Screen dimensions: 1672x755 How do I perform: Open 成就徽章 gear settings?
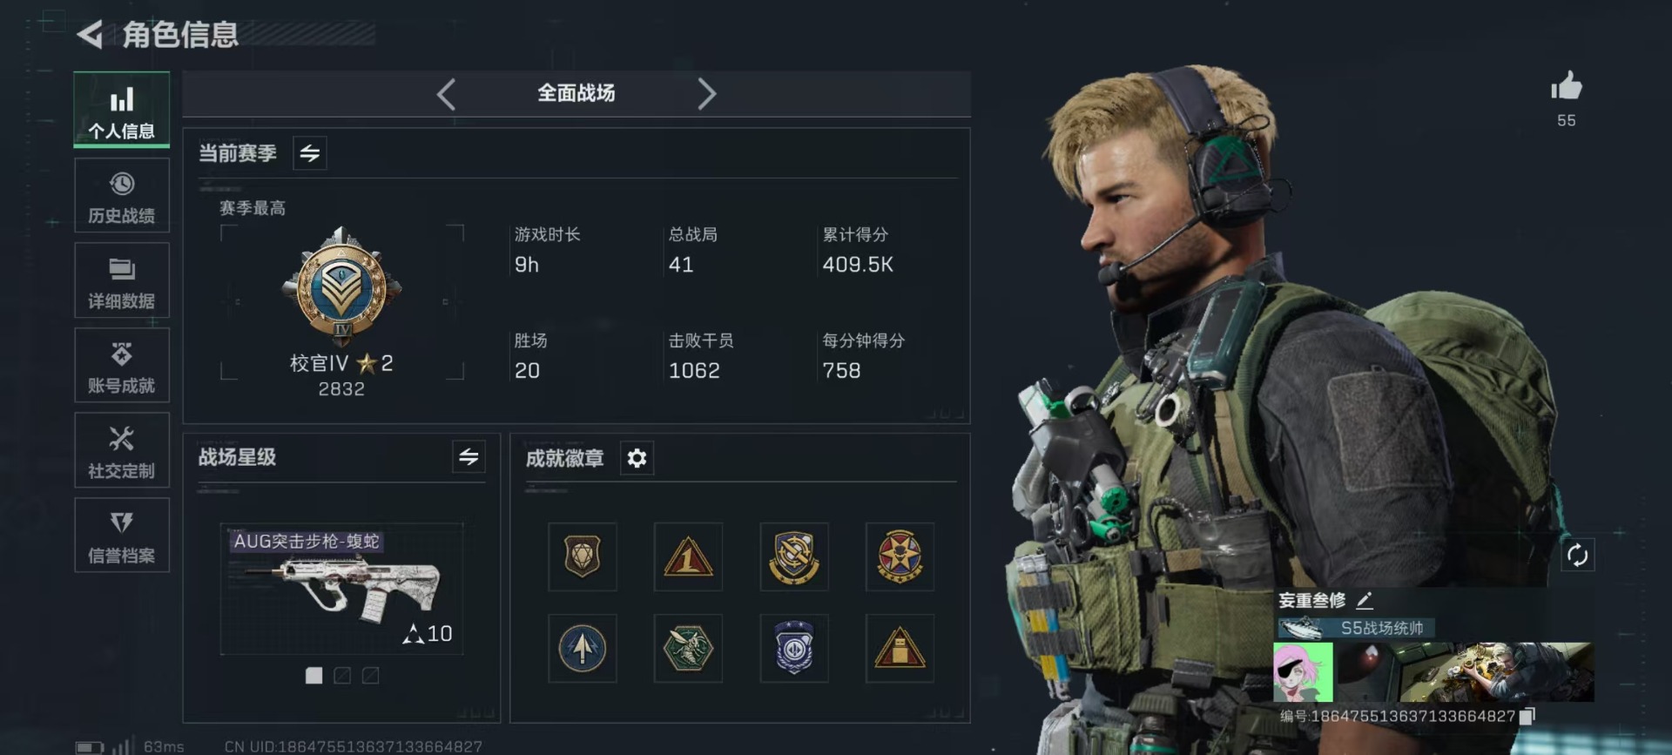click(637, 458)
